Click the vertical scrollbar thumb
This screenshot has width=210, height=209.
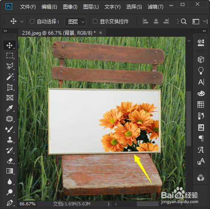point(189,119)
